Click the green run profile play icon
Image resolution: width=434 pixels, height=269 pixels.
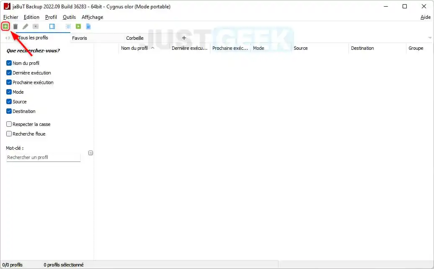(x=78, y=26)
